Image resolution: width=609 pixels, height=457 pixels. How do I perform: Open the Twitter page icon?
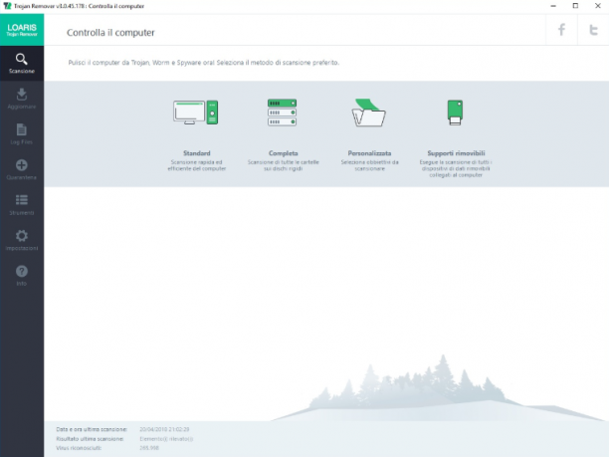point(593,30)
